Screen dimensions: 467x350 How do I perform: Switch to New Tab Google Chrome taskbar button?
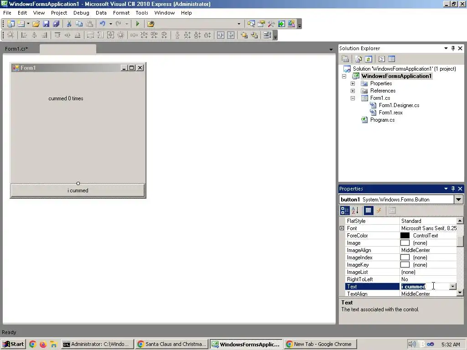320,345
